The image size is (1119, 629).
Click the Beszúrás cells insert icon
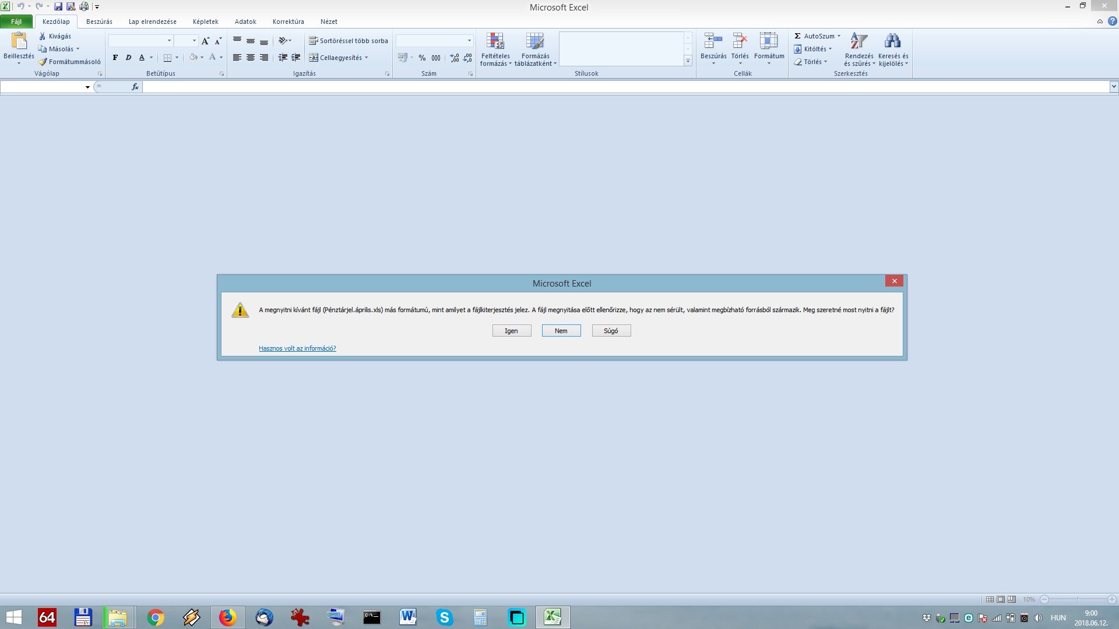[713, 41]
